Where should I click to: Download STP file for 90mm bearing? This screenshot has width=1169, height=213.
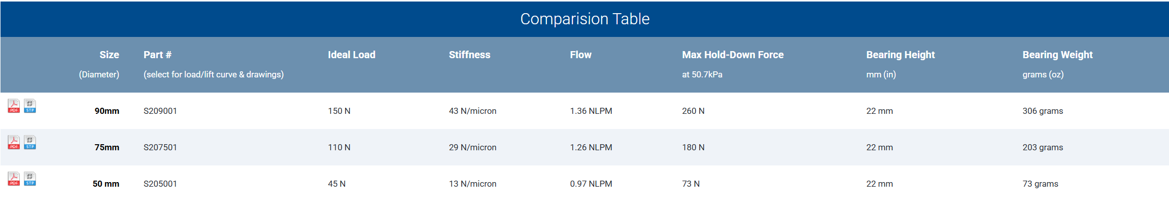[x=30, y=106]
